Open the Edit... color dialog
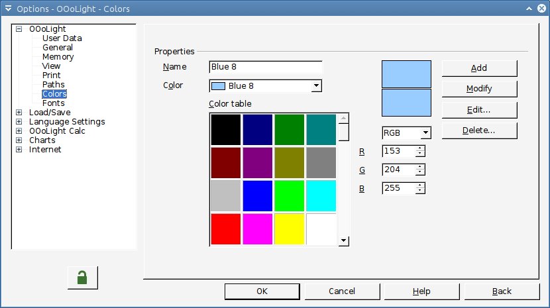Screen dimensions: 550x308 coord(479,110)
